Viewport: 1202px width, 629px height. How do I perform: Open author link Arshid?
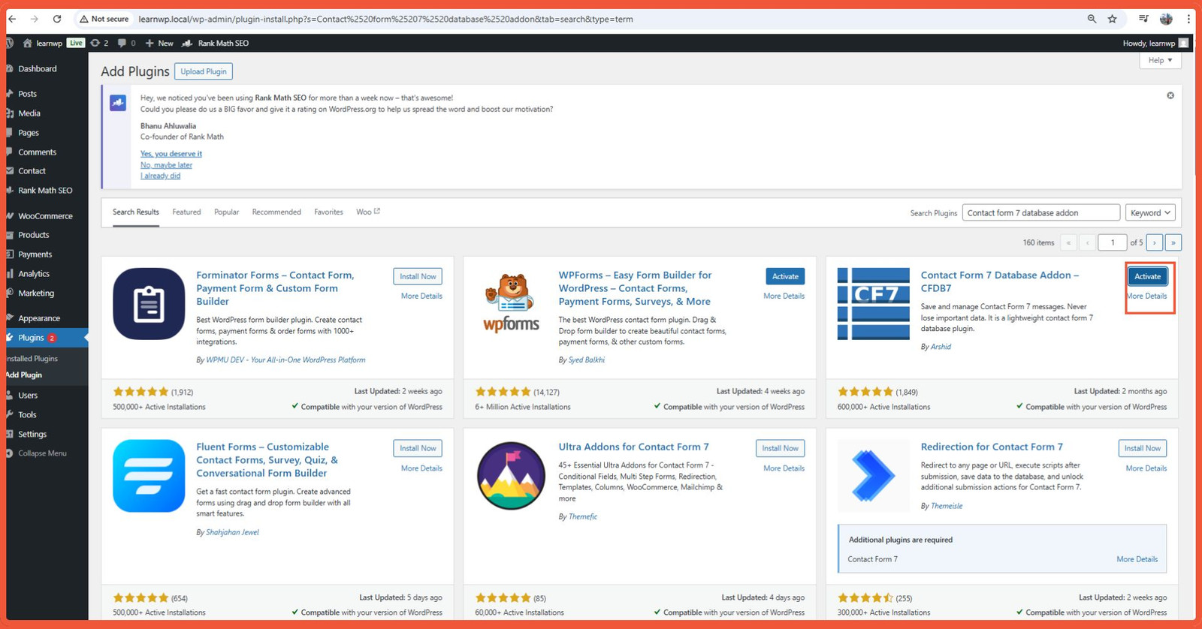pos(941,347)
